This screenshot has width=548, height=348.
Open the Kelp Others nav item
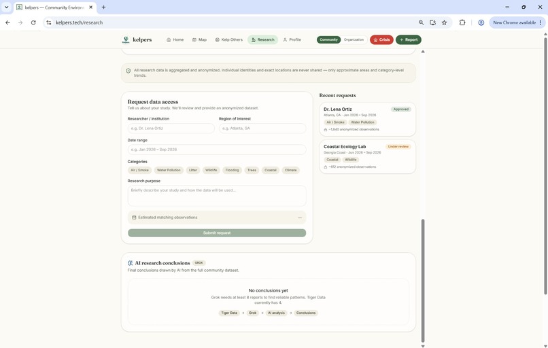click(x=228, y=40)
